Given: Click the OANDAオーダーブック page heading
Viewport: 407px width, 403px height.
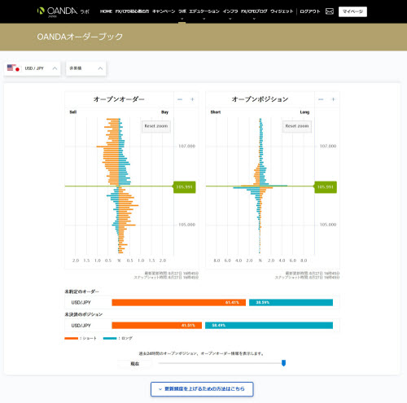Looking at the screenshot, I should [80, 37].
